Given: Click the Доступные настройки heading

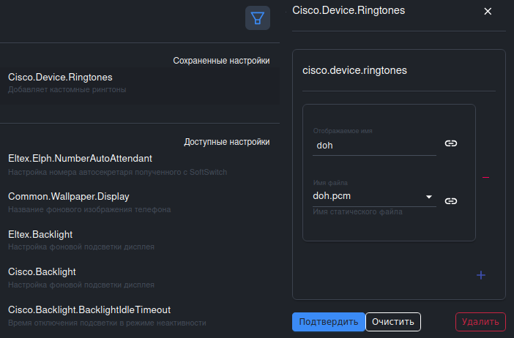Looking at the screenshot, I should (227, 142).
